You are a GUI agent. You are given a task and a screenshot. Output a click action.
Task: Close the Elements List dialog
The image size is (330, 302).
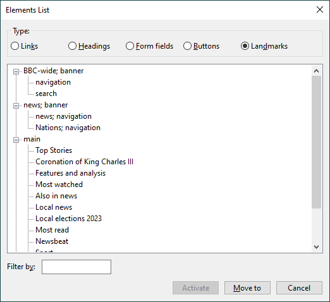click(320, 9)
